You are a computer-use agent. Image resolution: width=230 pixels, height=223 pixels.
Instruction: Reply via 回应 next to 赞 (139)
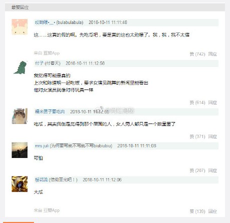tap(212, 211)
